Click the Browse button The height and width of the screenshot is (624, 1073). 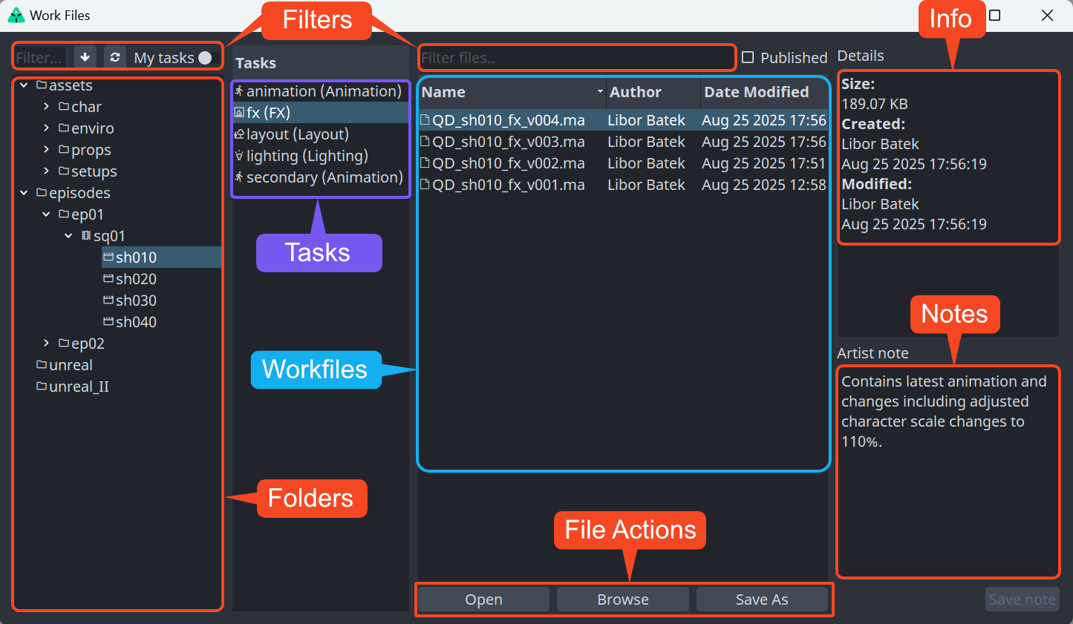pyautogui.click(x=622, y=600)
